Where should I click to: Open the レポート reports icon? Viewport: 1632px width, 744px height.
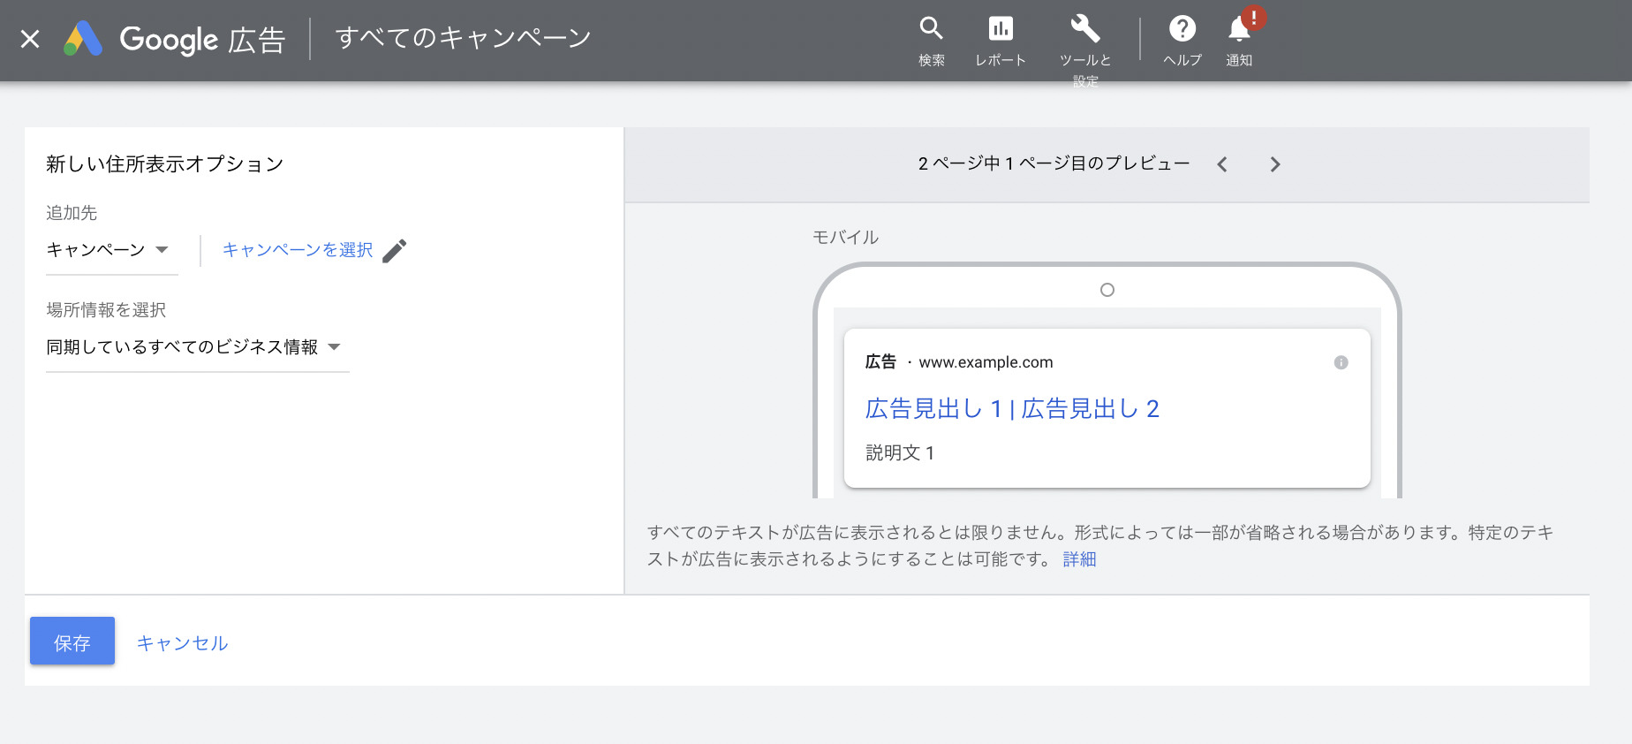click(x=1001, y=41)
